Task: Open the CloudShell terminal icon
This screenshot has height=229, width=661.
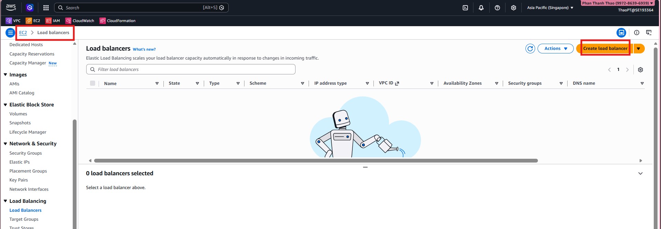Action: 465,8
